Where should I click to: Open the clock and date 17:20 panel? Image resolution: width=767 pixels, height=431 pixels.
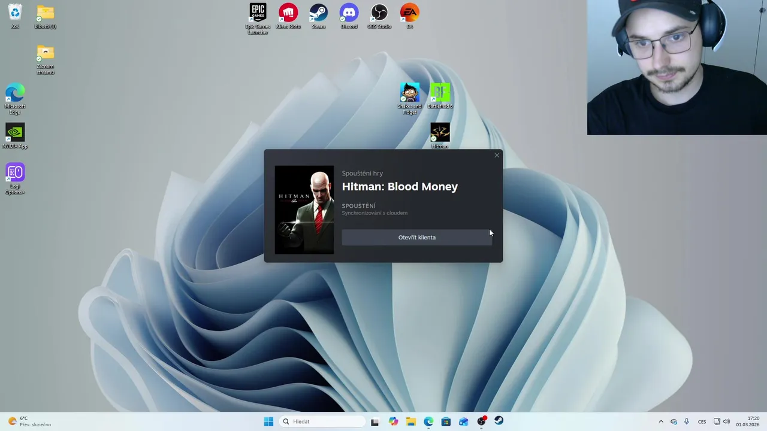748,421
